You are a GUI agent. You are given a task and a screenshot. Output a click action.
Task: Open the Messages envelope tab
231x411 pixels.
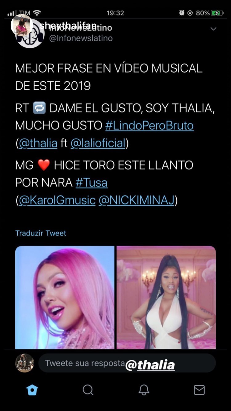tap(199, 390)
